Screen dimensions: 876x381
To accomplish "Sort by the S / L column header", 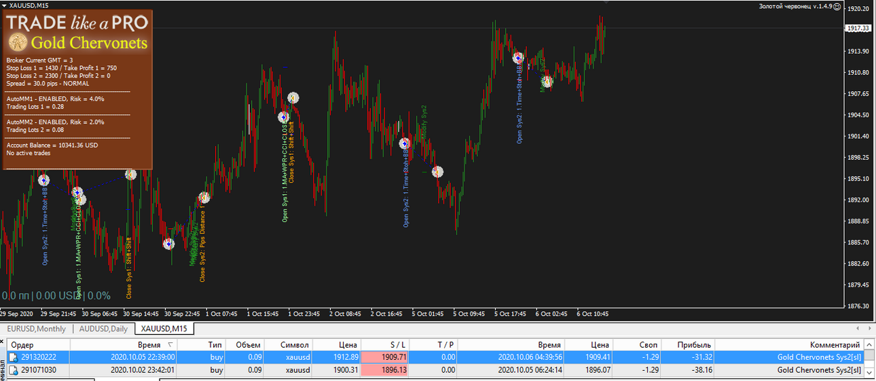I will coord(386,345).
